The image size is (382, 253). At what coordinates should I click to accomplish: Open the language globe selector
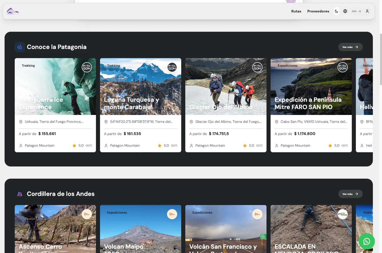[345, 11]
